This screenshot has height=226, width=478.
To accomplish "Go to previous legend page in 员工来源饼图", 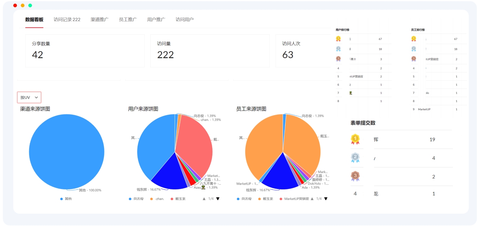I will point(312,199).
